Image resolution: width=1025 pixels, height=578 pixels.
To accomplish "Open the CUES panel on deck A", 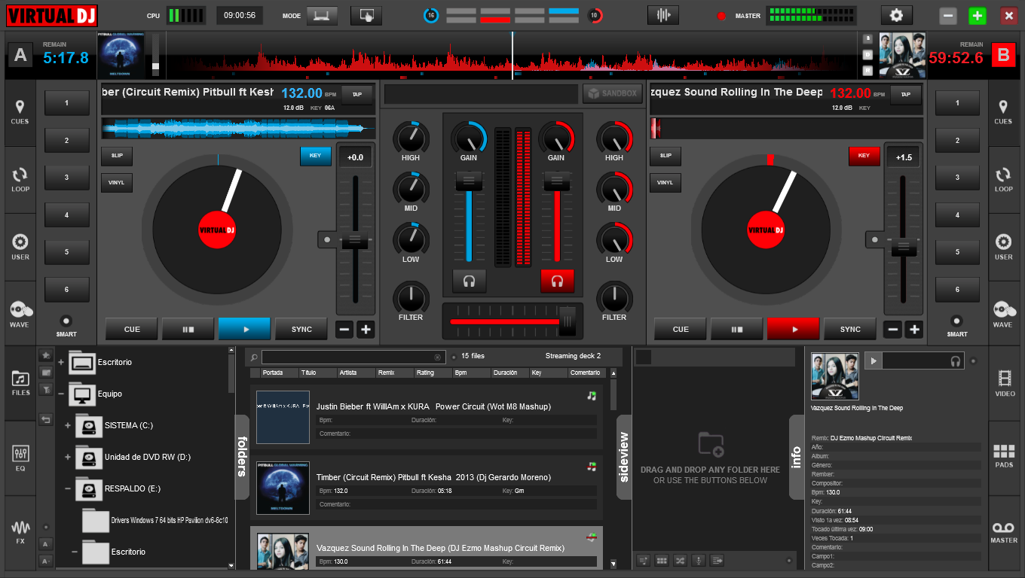I will 20,112.
